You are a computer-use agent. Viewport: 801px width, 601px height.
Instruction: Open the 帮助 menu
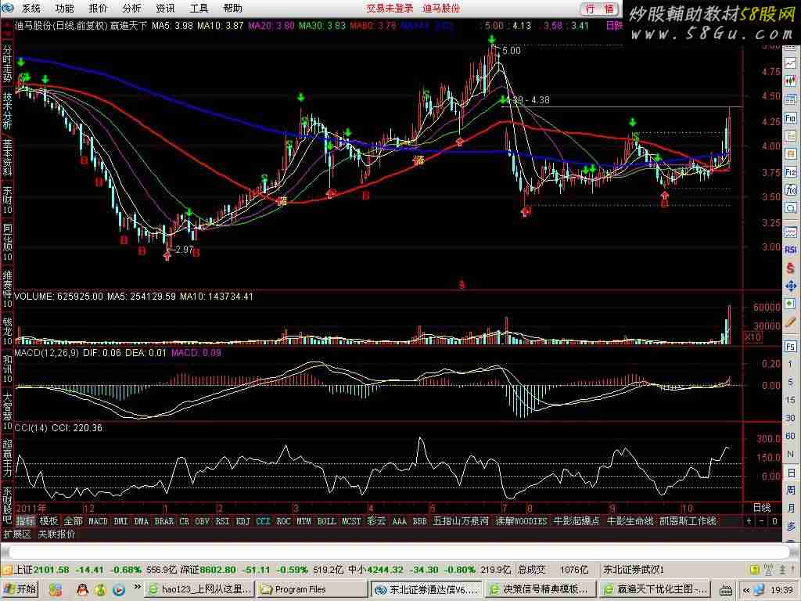[x=232, y=8]
